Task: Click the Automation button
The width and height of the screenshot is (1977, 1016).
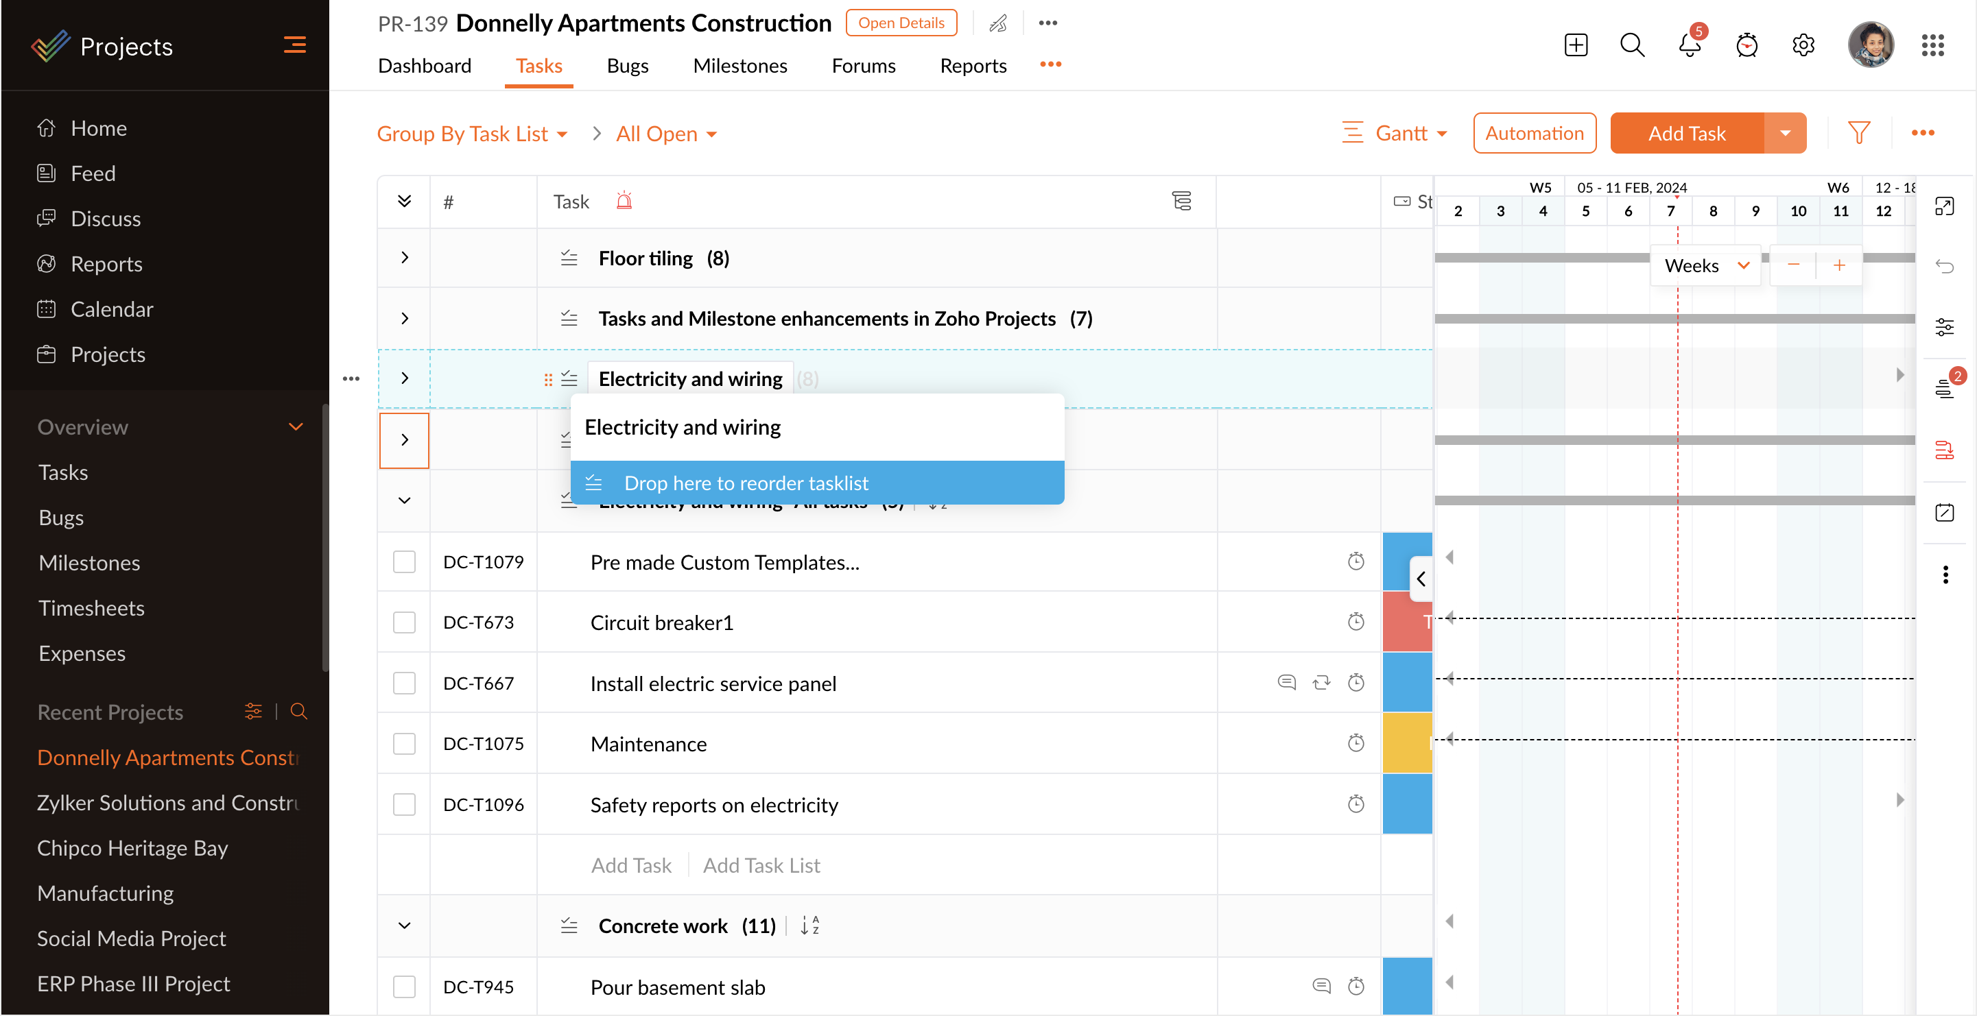Action: point(1534,134)
